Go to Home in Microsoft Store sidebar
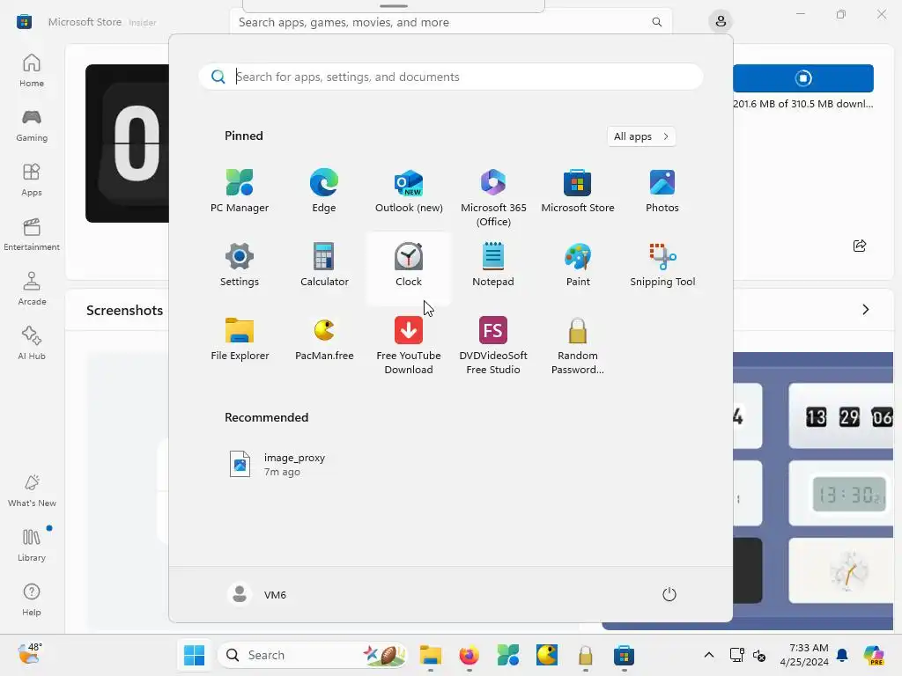The width and height of the screenshot is (902, 676). 32,70
